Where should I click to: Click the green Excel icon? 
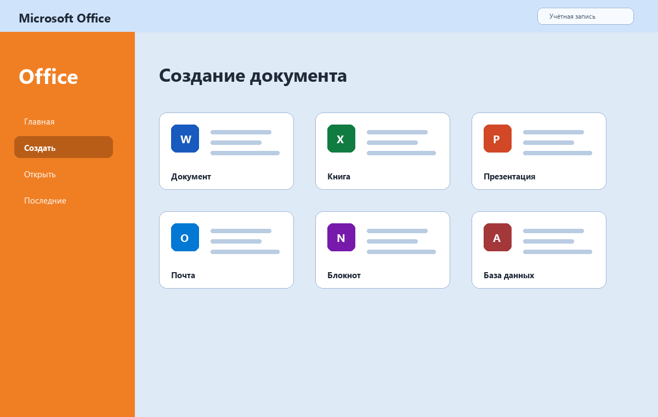click(341, 139)
